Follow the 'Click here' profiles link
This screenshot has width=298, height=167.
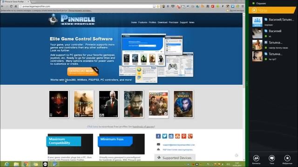(93, 127)
